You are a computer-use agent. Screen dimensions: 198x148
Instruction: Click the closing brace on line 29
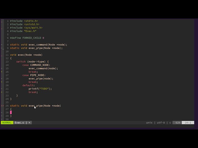(11, 116)
